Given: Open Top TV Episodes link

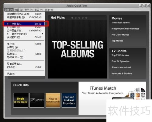Looking at the screenshot, I should coord(120,55).
